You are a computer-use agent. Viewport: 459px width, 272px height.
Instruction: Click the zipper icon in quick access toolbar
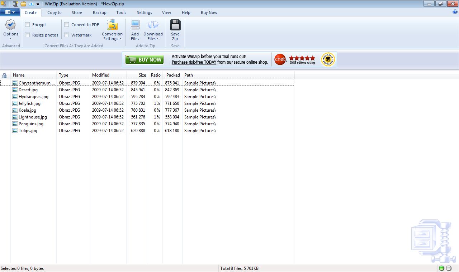15,4
